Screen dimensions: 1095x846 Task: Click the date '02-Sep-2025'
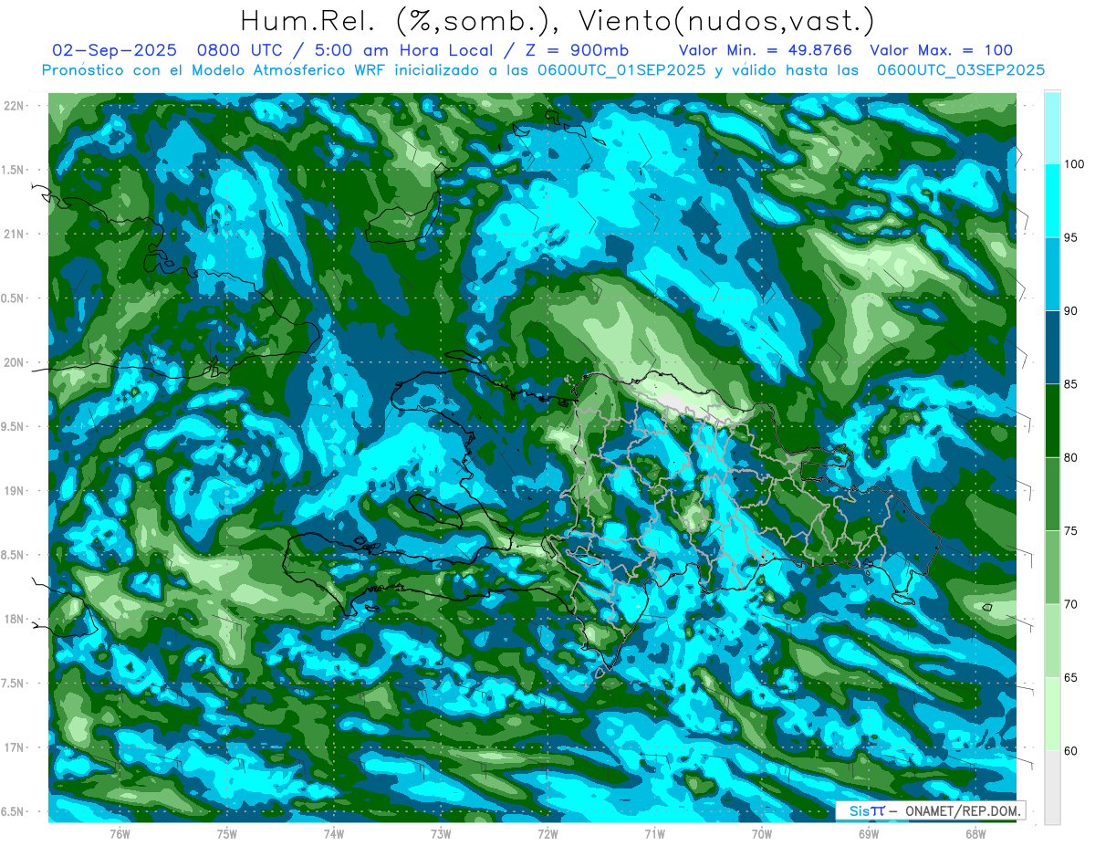(114, 51)
